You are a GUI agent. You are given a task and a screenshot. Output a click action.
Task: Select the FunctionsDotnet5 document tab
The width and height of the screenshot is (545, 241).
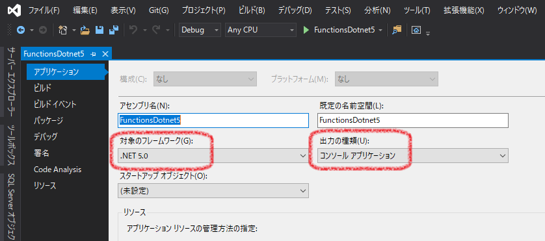point(54,54)
